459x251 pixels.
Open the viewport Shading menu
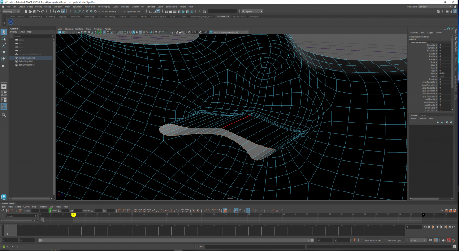click(69, 29)
